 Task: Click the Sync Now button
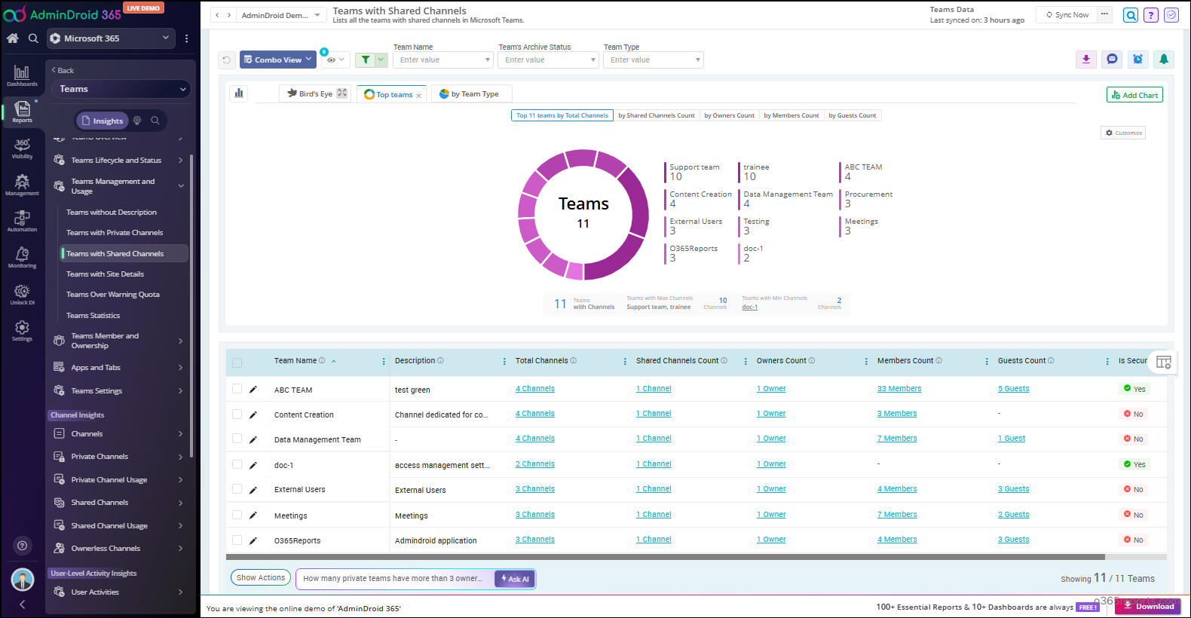[1067, 14]
